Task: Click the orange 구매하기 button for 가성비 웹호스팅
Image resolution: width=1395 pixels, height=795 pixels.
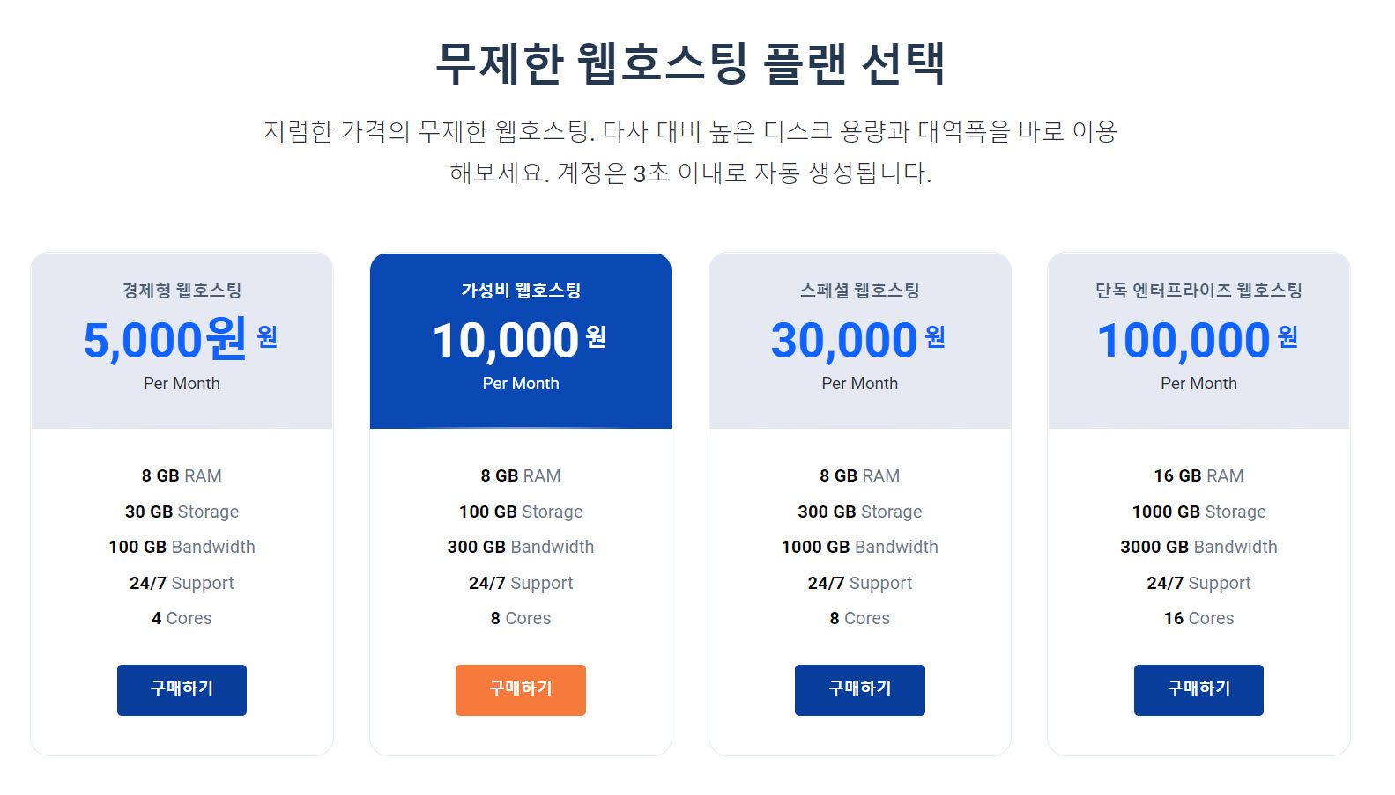Action: click(x=520, y=689)
